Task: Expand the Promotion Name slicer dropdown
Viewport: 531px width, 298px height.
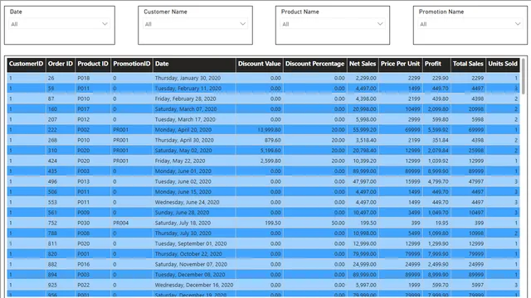Action: pyautogui.click(x=470, y=24)
